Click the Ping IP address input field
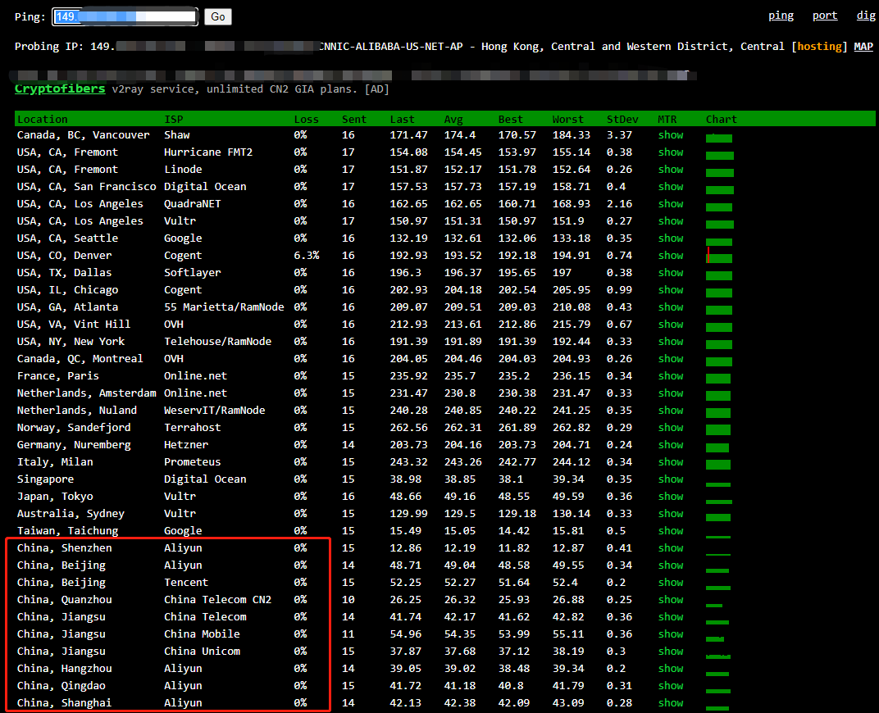The image size is (879, 713). tap(125, 16)
